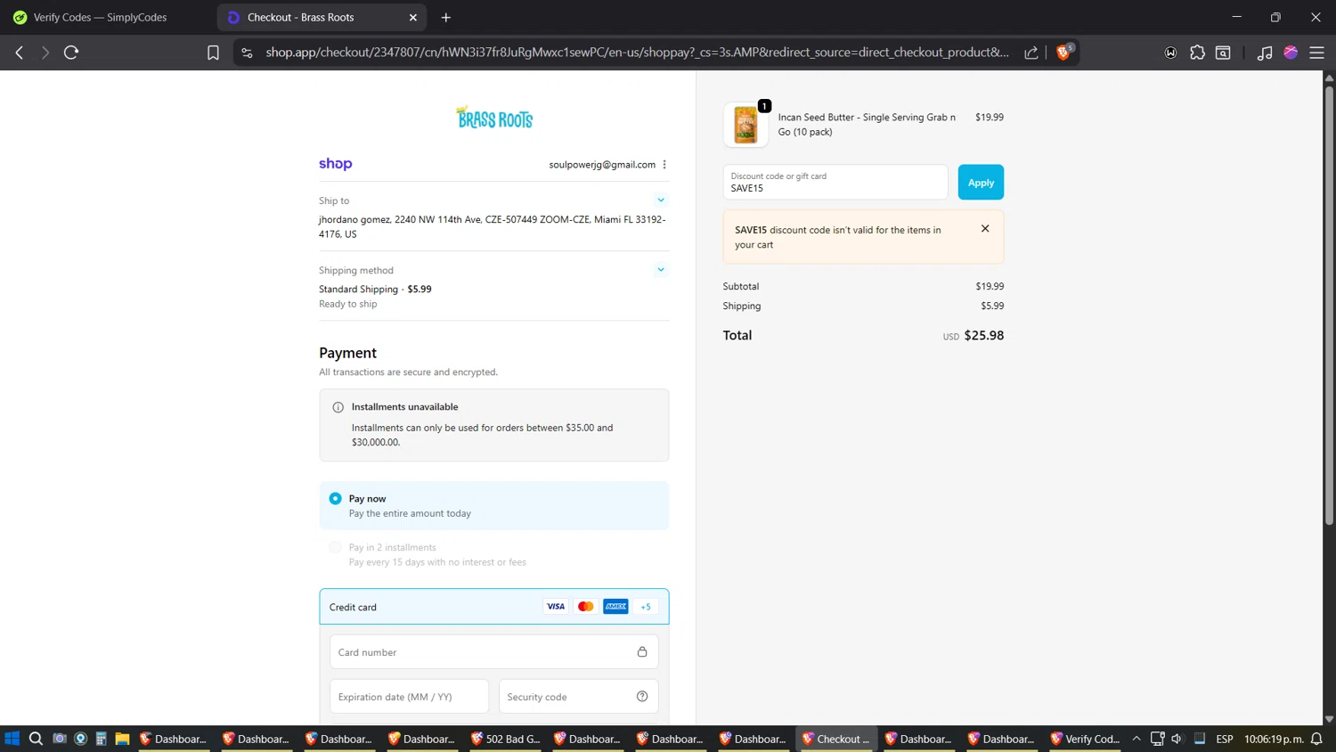The height and width of the screenshot is (752, 1336).
Task: Open File Explorer from taskbar
Action: coord(122,739)
